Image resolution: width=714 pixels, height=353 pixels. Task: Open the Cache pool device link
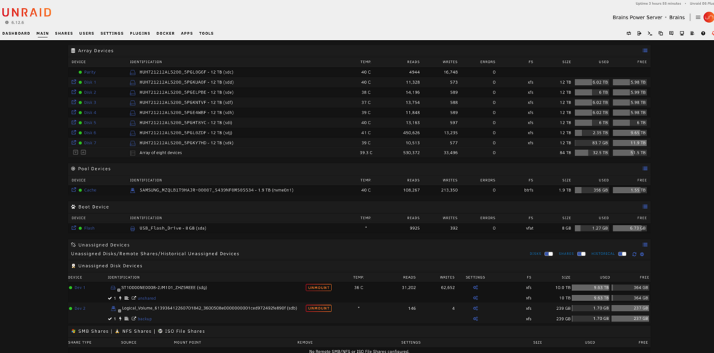click(90, 190)
